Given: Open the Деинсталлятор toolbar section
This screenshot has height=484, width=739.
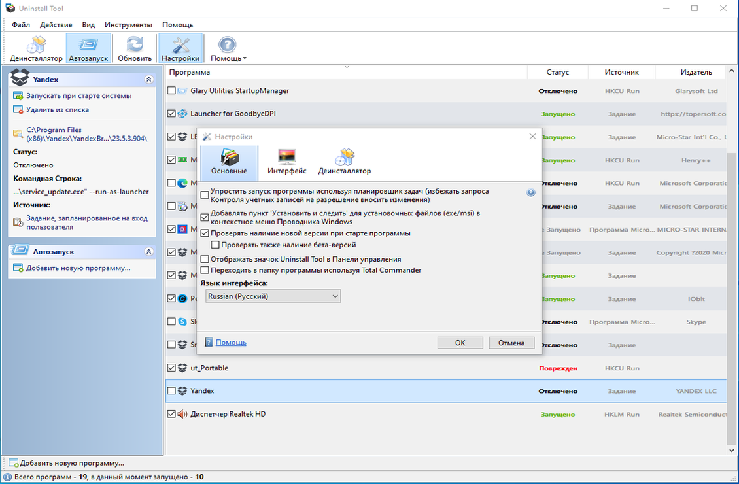Looking at the screenshot, I should pos(36,48).
